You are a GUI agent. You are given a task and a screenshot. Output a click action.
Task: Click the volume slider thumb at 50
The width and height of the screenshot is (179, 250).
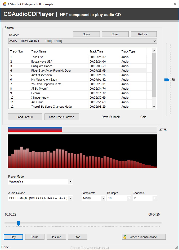pos(167,80)
